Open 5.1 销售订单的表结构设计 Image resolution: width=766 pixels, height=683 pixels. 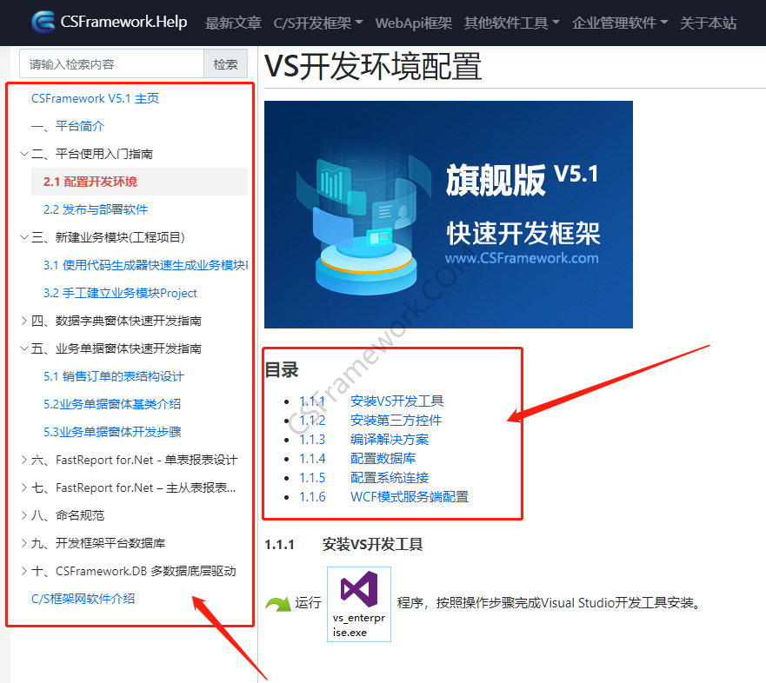(x=114, y=376)
